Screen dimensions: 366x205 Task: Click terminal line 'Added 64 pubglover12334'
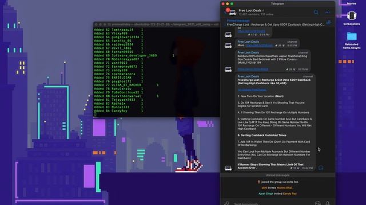(x=118, y=37)
